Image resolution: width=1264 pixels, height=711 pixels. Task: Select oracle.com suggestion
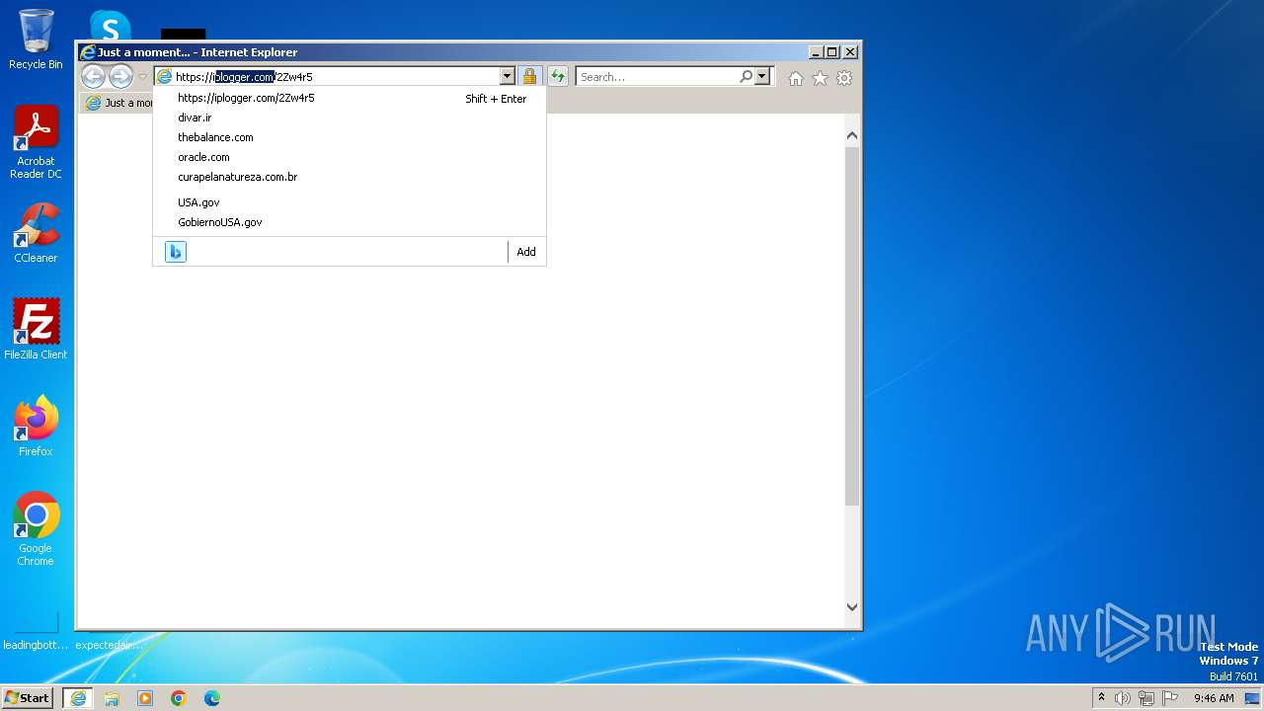point(350,157)
